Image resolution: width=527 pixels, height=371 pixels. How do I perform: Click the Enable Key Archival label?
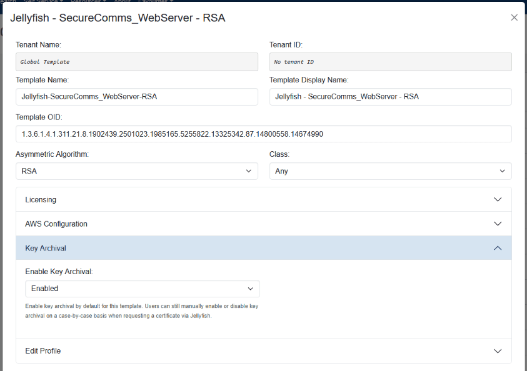(59, 272)
